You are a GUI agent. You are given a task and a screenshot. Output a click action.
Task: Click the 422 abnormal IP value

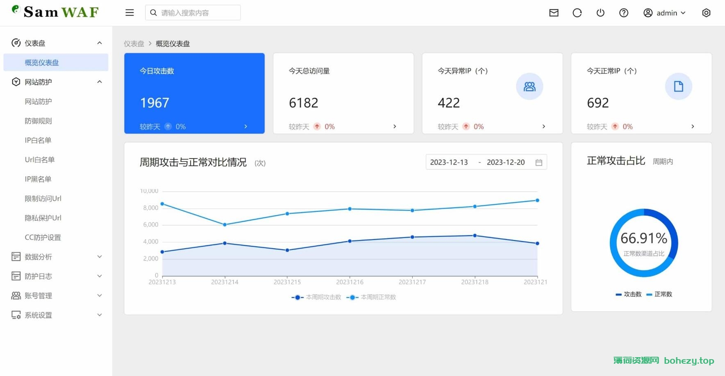pyautogui.click(x=449, y=103)
